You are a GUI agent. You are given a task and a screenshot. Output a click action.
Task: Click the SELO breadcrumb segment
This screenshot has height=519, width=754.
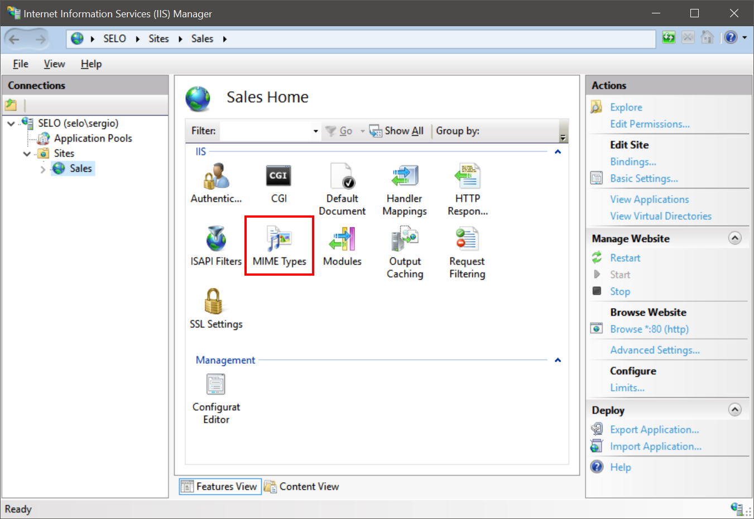(114, 39)
